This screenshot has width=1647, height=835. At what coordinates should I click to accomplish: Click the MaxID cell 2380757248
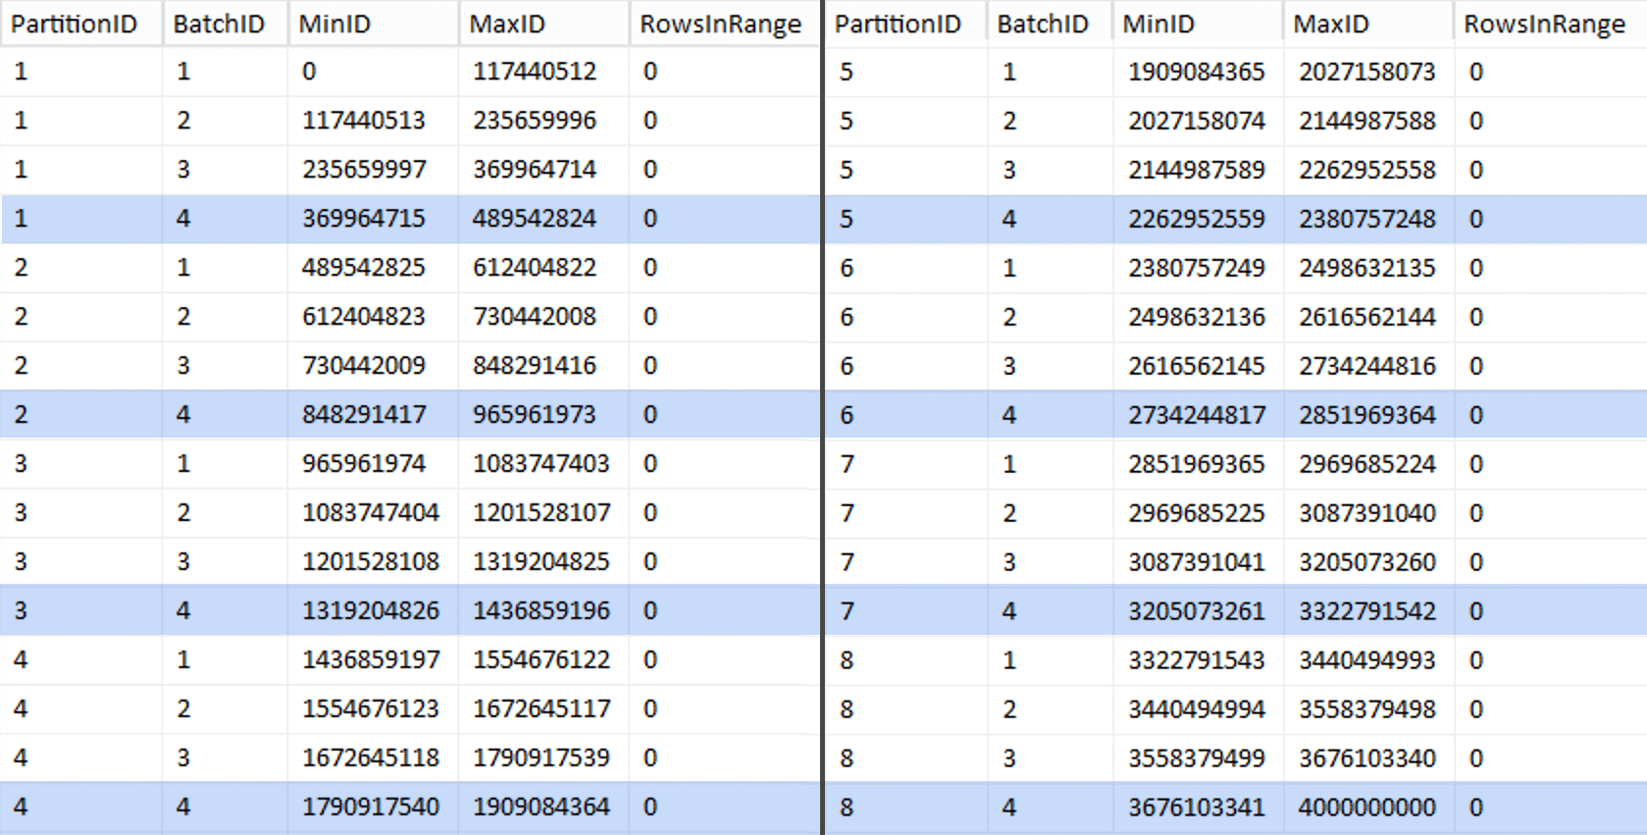point(1368,219)
